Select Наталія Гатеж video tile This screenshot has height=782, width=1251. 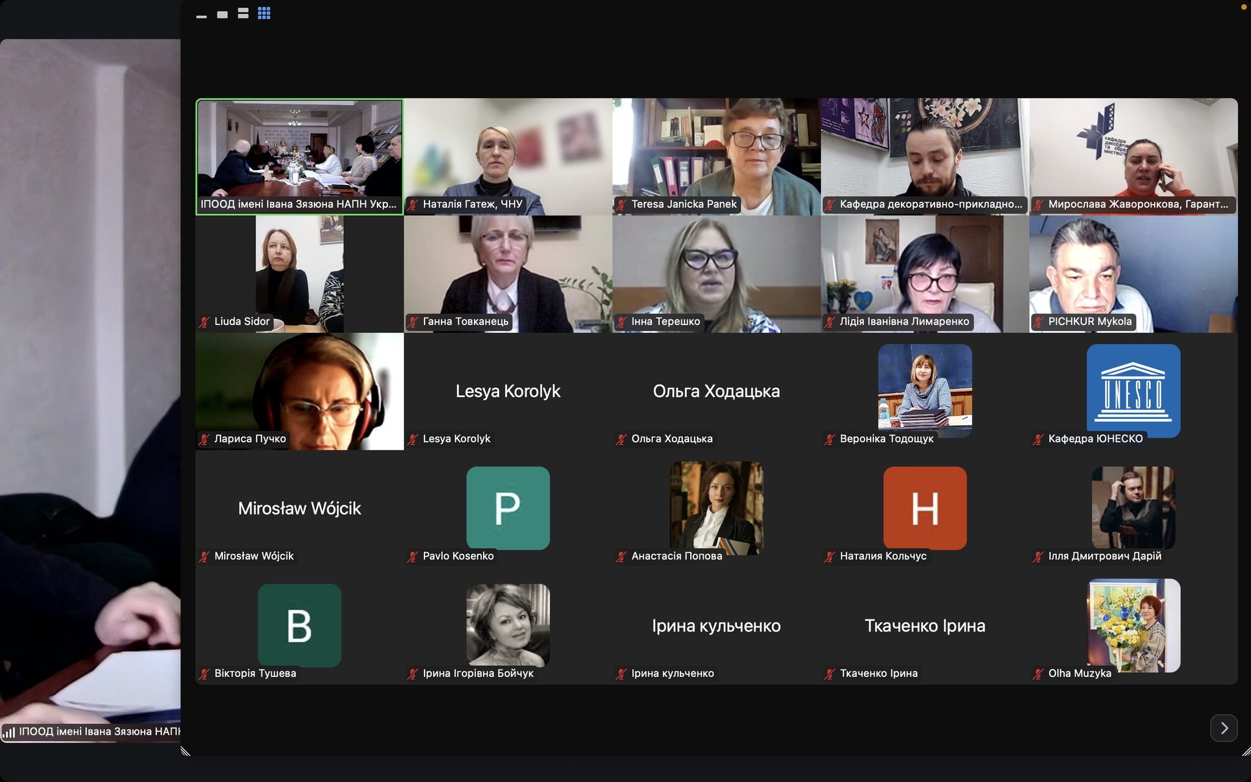tap(508, 157)
